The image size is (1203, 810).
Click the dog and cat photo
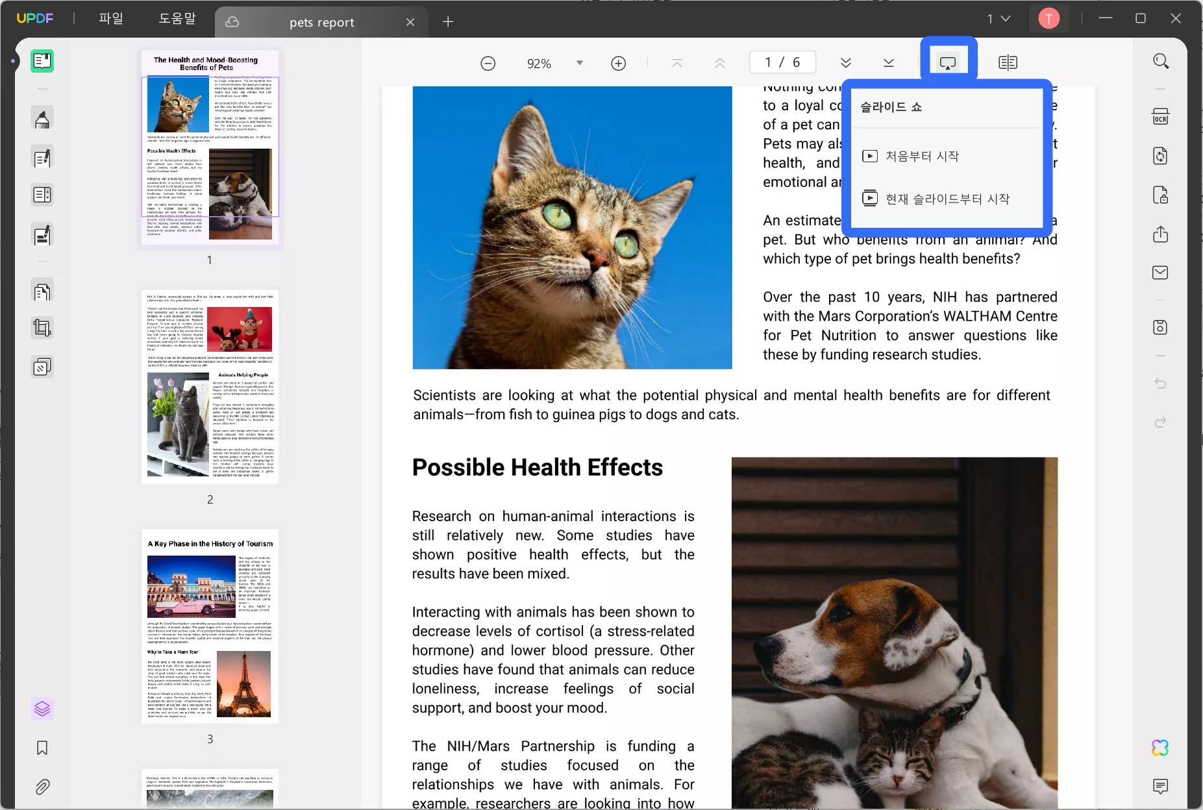click(894, 633)
